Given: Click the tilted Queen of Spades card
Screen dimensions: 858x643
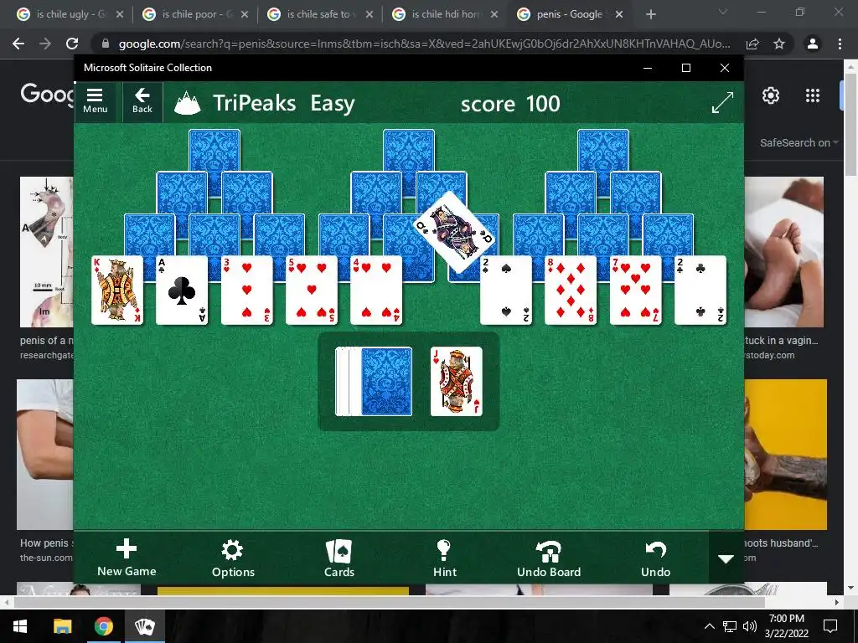Looking at the screenshot, I should coord(454,232).
